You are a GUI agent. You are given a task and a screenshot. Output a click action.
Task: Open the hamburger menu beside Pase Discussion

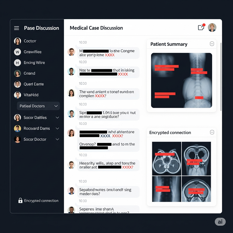tap(17, 28)
